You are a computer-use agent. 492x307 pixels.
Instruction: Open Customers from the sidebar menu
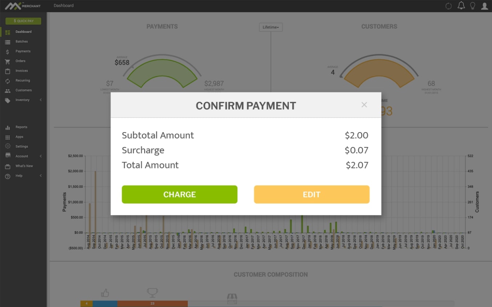coord(23,90)
